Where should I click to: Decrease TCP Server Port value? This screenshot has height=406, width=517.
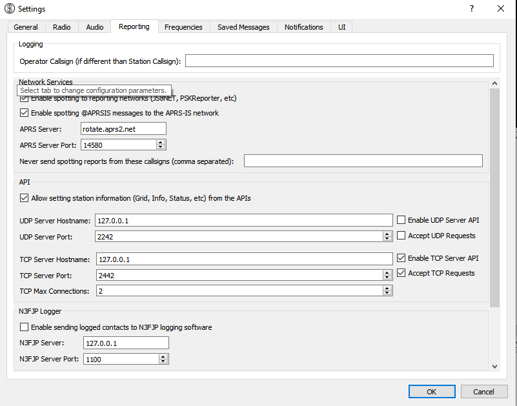click(x=387, y=278)
